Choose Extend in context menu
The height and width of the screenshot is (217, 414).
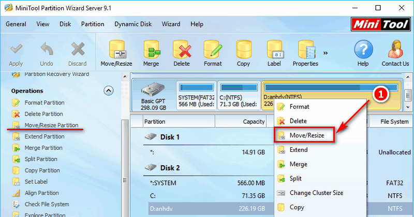[320, 150]
